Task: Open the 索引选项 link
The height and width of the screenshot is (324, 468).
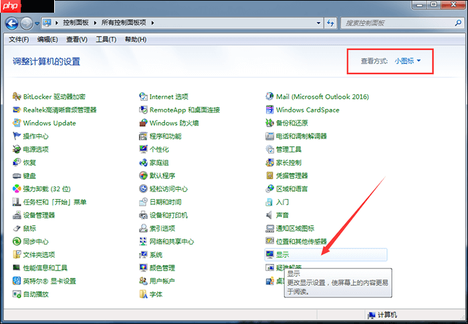Action: [162, 228]
